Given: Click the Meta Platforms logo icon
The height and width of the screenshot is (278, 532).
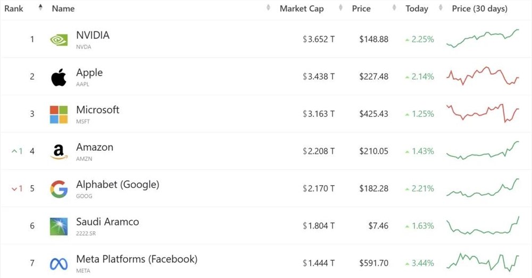Looking at the screenshot, I should [59, 263].
